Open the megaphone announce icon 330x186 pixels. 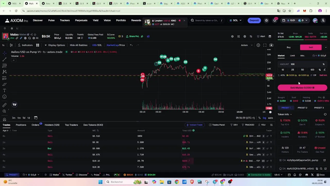pyautogui.click(x=148, y=36)
